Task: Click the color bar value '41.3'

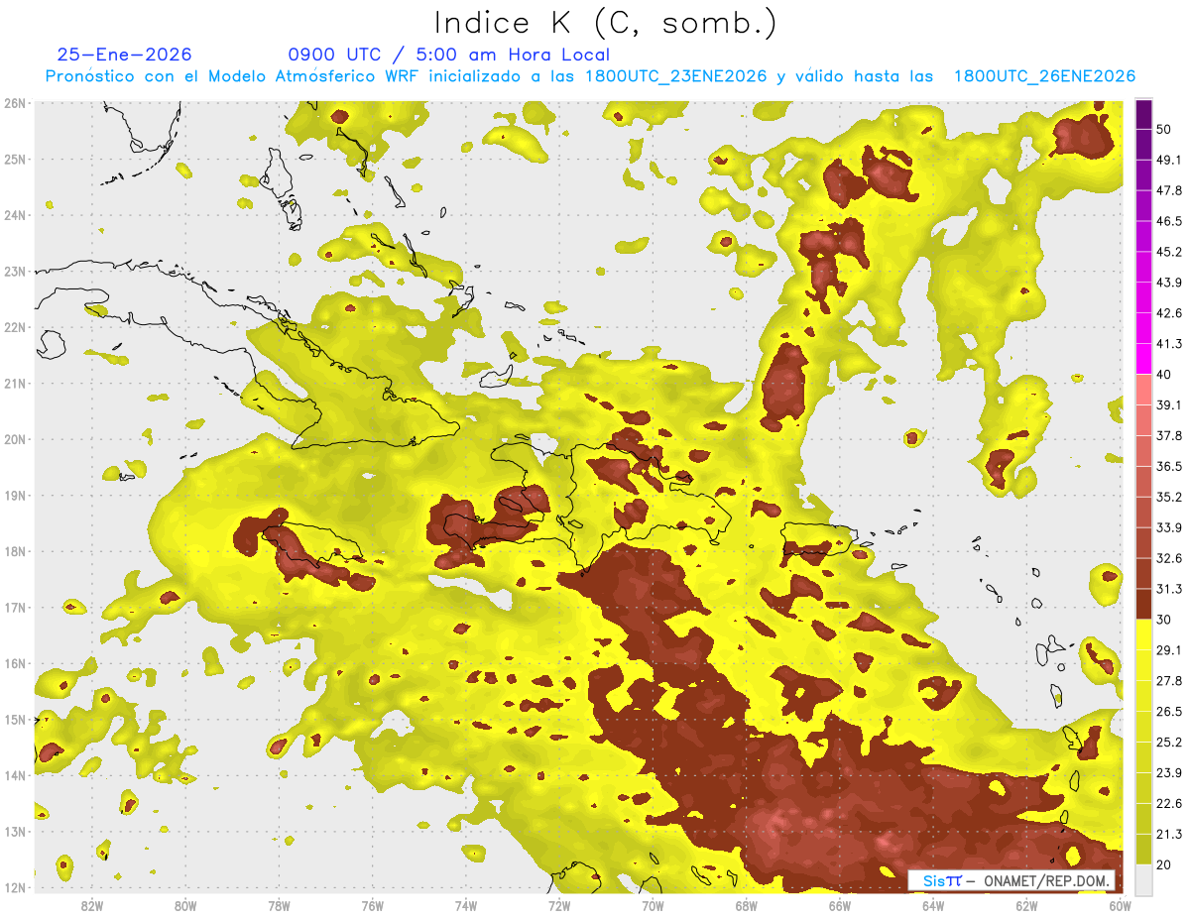Action: click(x=1168, y=344)
